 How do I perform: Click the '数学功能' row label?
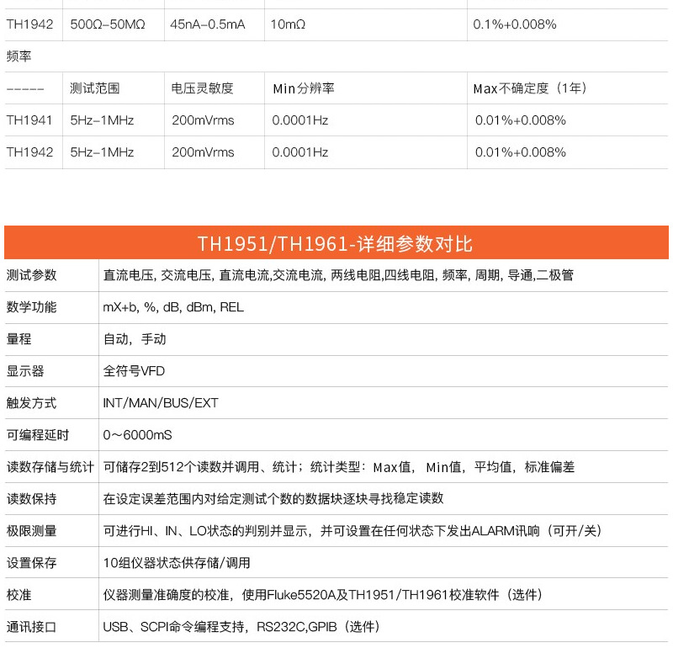[x=31, y=307]
